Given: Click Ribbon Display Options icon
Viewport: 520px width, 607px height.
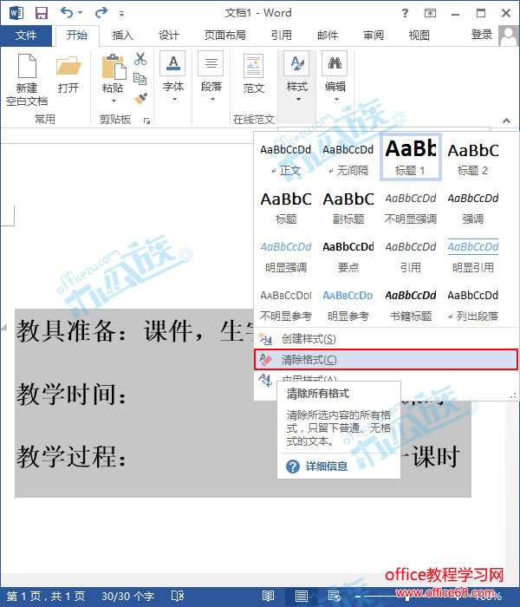Looking at the screenshot, I should tap(430, 13).
